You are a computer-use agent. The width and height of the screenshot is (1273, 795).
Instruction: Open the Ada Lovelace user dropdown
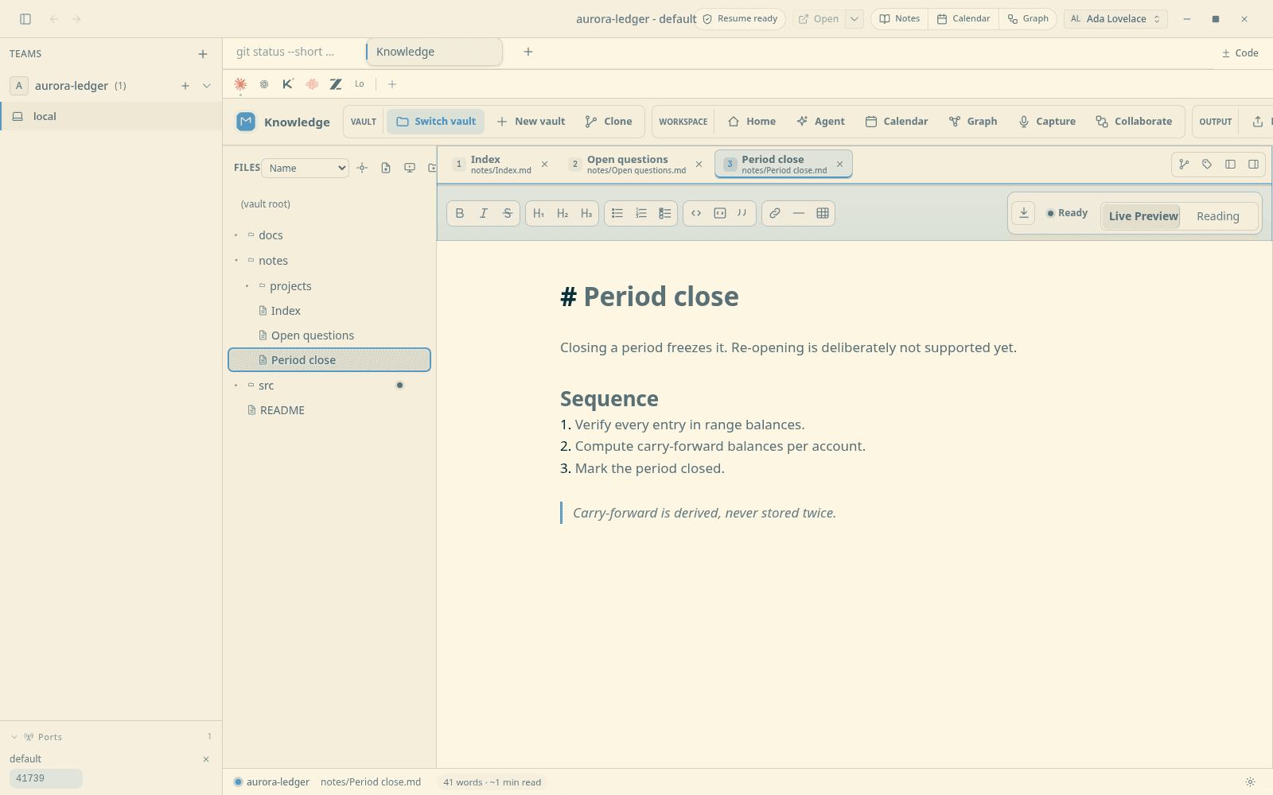click(x=1115, y=19)
